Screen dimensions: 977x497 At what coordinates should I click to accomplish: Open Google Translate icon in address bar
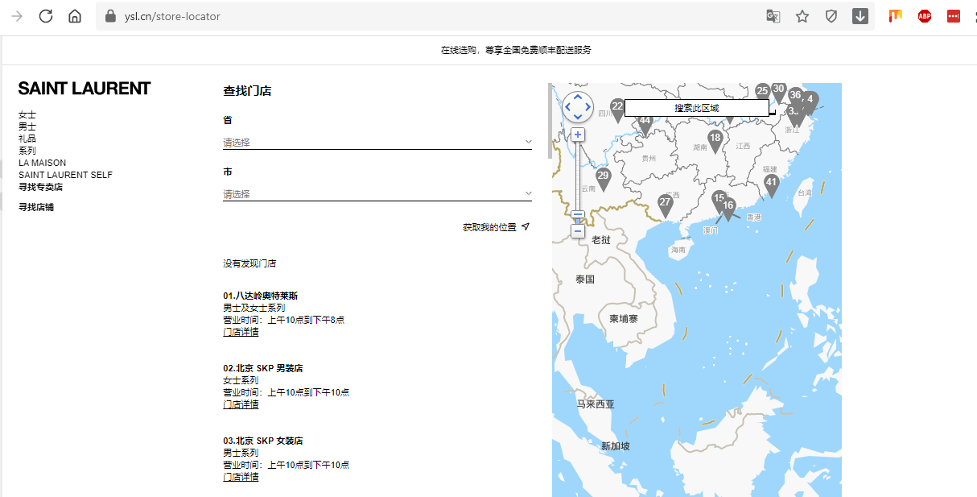[x=773, y=16]
